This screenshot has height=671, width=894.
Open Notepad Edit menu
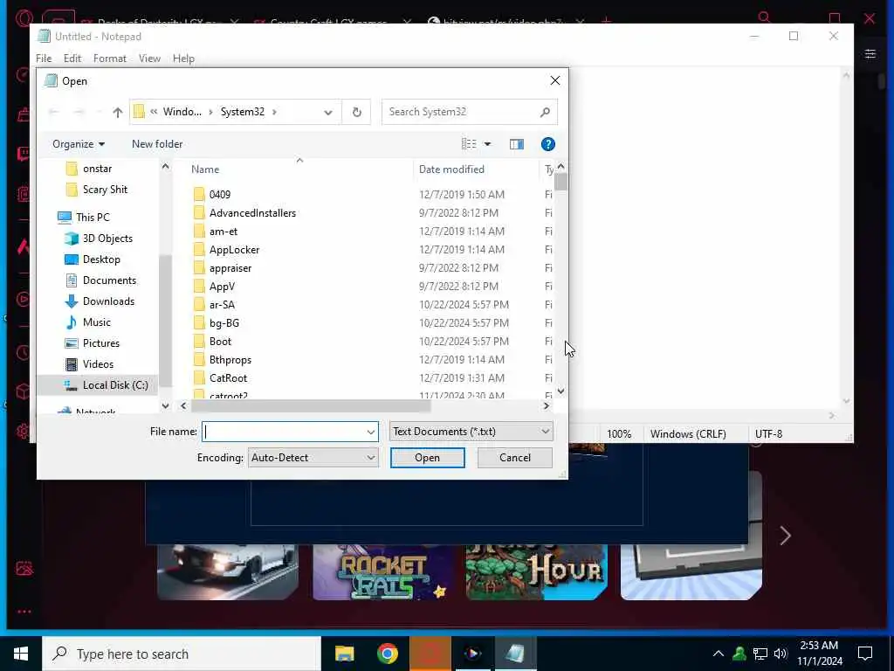click(x=72, y=59)
